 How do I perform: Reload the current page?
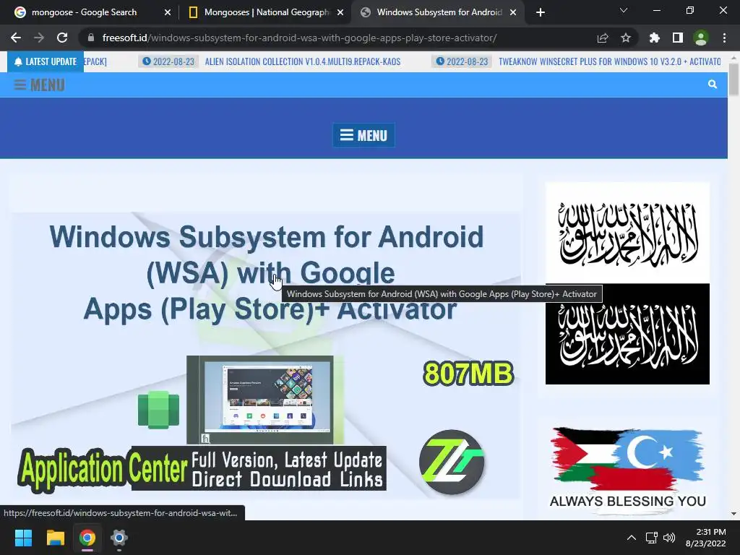pos(62,38)
